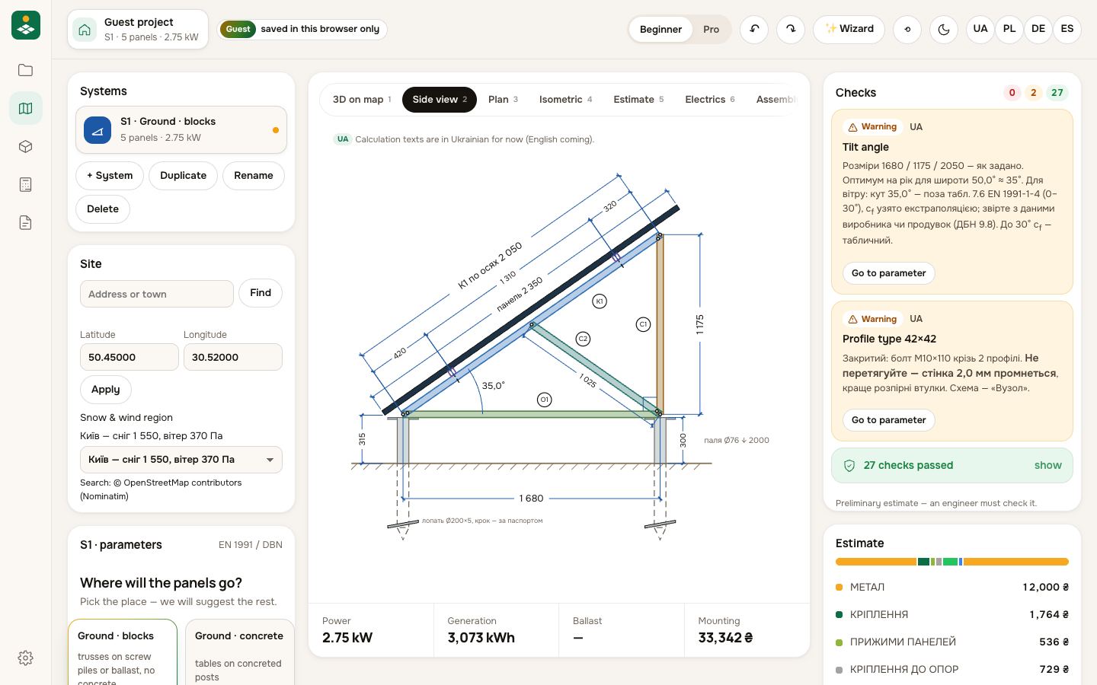Switch language to PL
The width and height of the screenshot is (1097, 685).
click(x=1009, y=30)
